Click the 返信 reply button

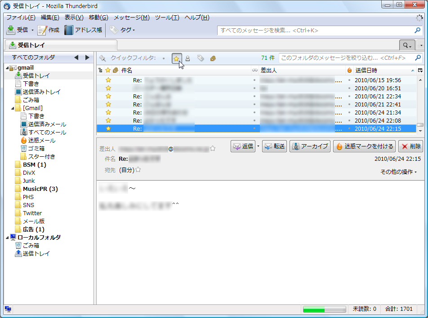tap(243, 146)
